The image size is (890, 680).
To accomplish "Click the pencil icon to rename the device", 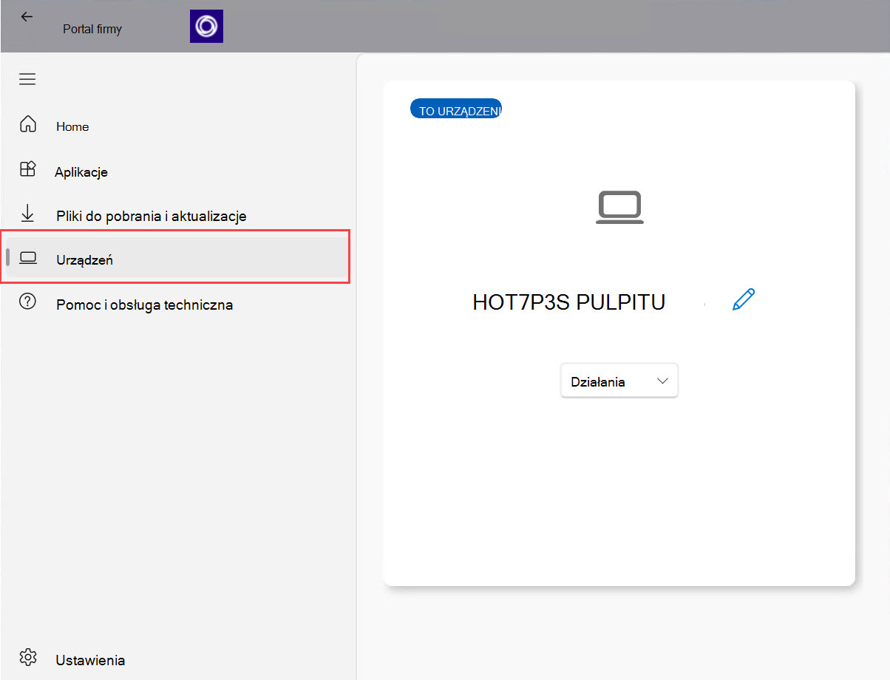I will [x=743, y=299].
